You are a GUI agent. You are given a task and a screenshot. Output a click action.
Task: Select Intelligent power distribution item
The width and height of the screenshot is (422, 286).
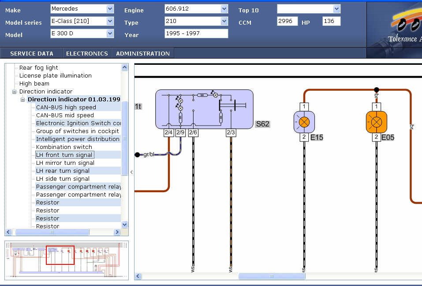point(78,139)
